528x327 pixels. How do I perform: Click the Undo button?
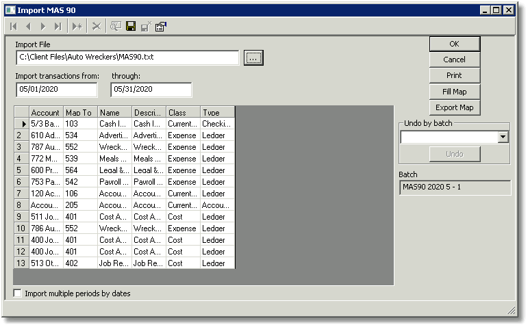pos(455,154)
